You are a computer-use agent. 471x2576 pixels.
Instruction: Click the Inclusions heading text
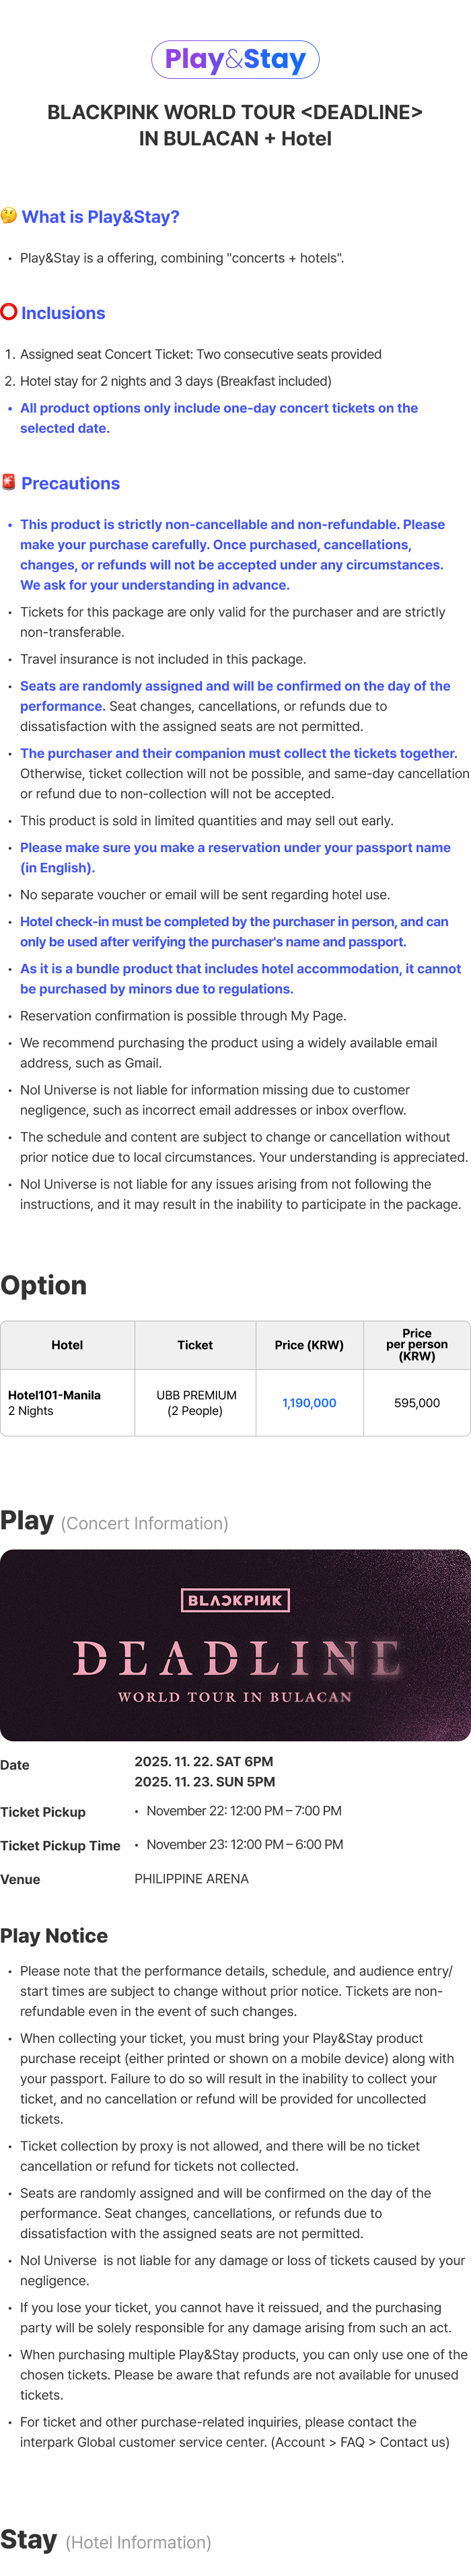63,313
